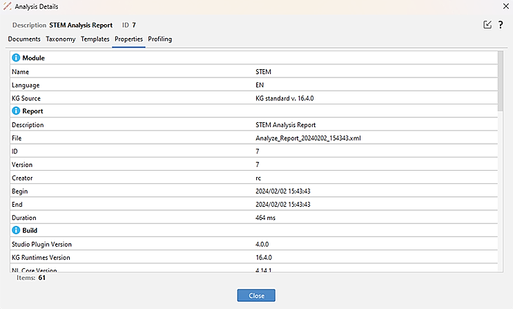513x309 pixels.
Task: Close the dialog with the title bar X
Action: click(x=503, y=6)
